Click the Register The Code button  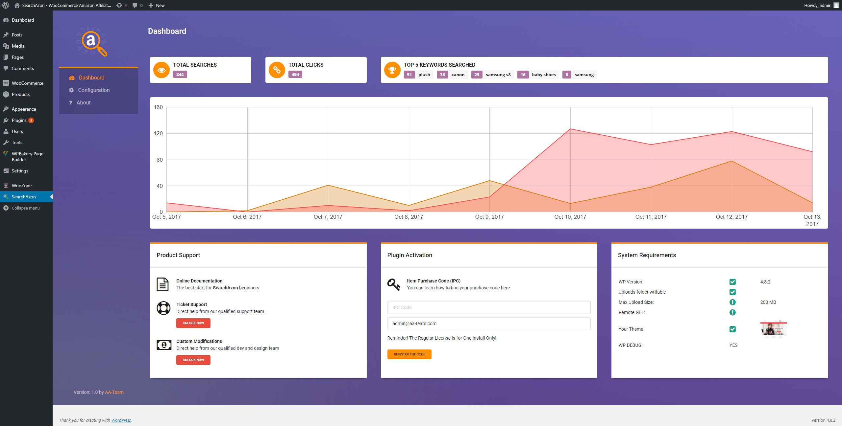pyautogui.click(x=409, y=354)
